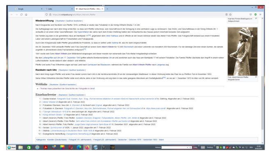Open reference 12 Evangelische Heimstiftung link
272x155 pixels.
(x=79, y=134)
